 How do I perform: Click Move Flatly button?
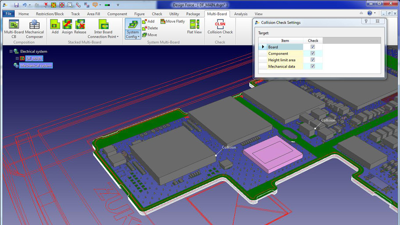pyautogui.click(x=173, y=21)
